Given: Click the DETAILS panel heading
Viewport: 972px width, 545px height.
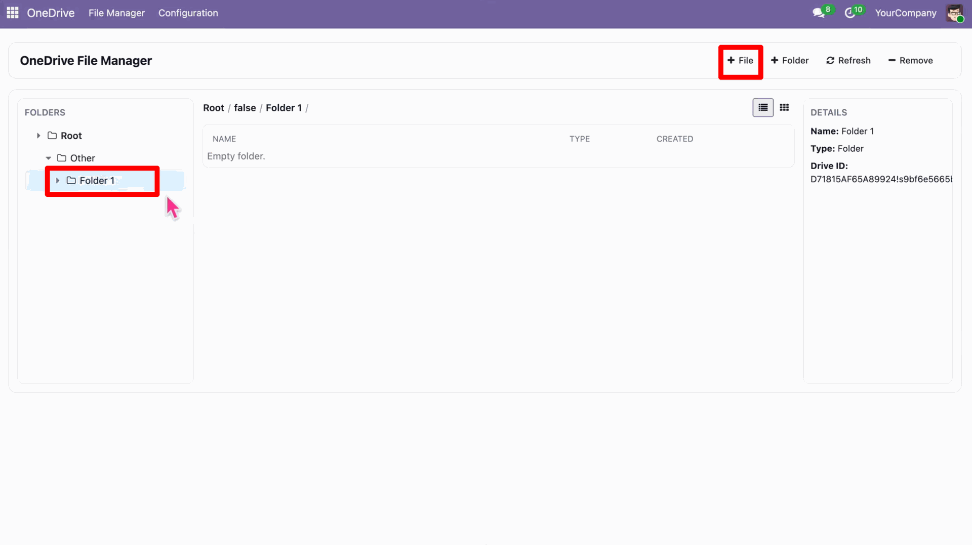Looking at the screenshot, I should tap(829, 112).
